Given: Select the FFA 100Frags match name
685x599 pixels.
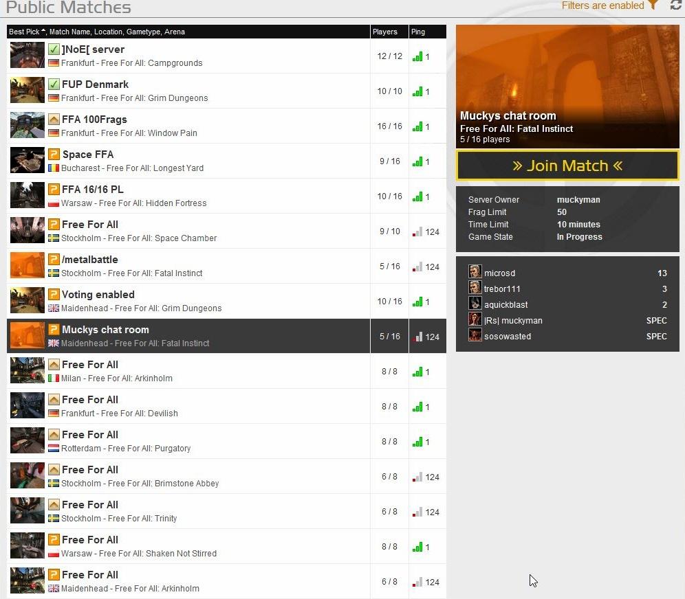Looking at the screenshot, I should [x=94, y=120].
